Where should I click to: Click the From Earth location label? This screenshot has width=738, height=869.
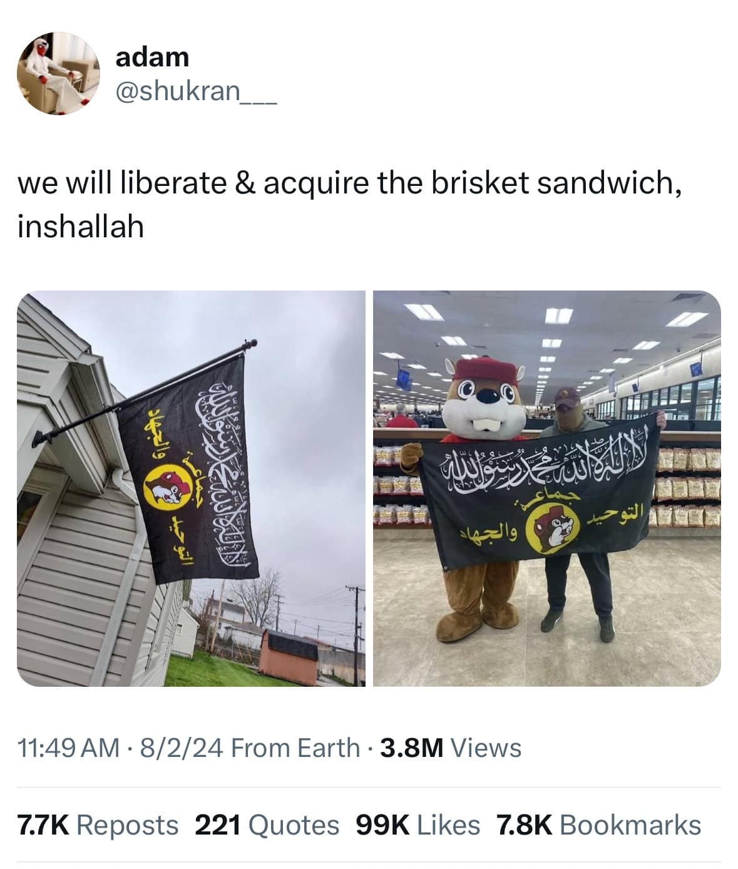click(295, 748)
